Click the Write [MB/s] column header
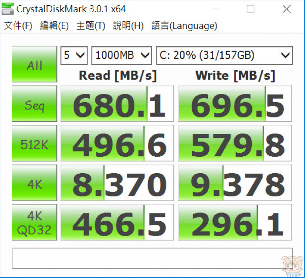The image size is (305, 278). click(x=235, y=76)
